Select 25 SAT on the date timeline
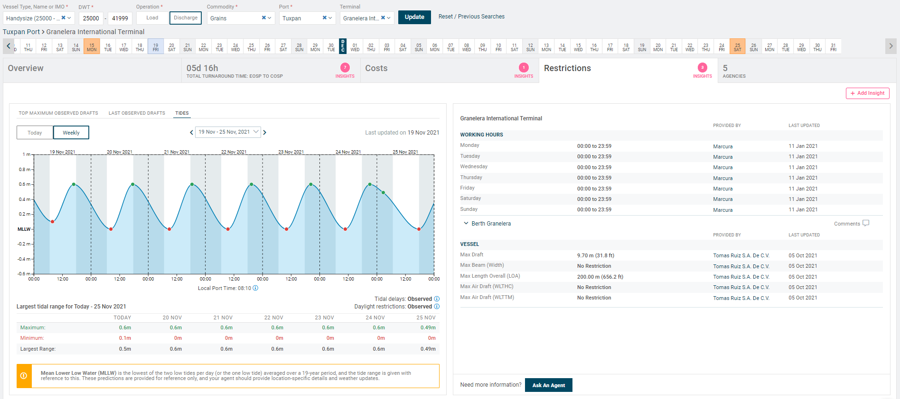 pos(737,46)
